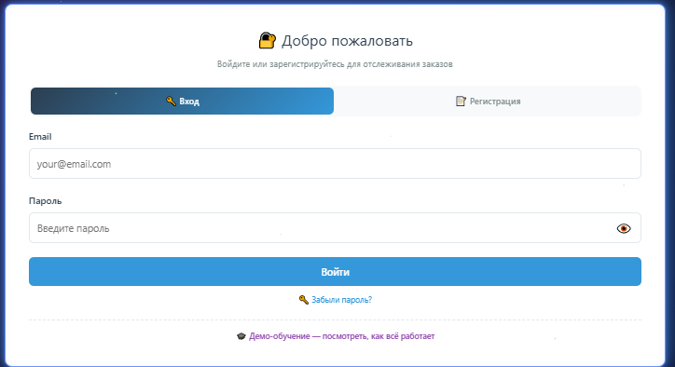Click the key icon in the Вход tab
The width and height of the screenshot is (675, 367).
tap(171, 102)
